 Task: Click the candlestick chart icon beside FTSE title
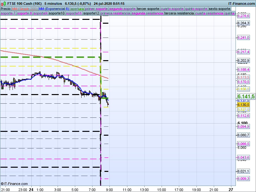[4, 4]
